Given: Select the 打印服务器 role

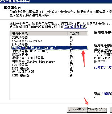Looking at the screenshot, I should (20, 44).
